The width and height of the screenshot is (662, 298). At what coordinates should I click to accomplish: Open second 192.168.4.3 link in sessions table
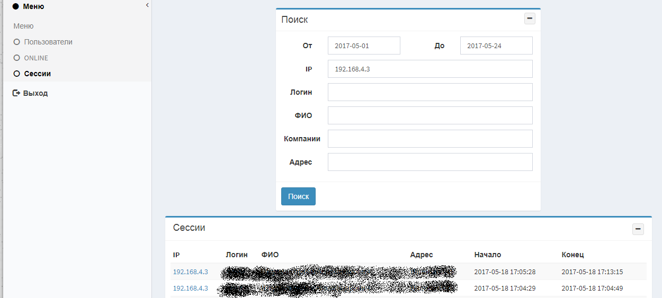pos(190,288)
